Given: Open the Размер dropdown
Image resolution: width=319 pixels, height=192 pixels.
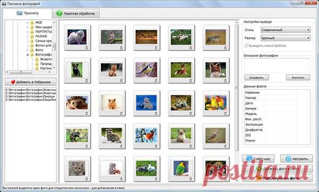Looking at the screenshot, I should click(x=286, y=38).
